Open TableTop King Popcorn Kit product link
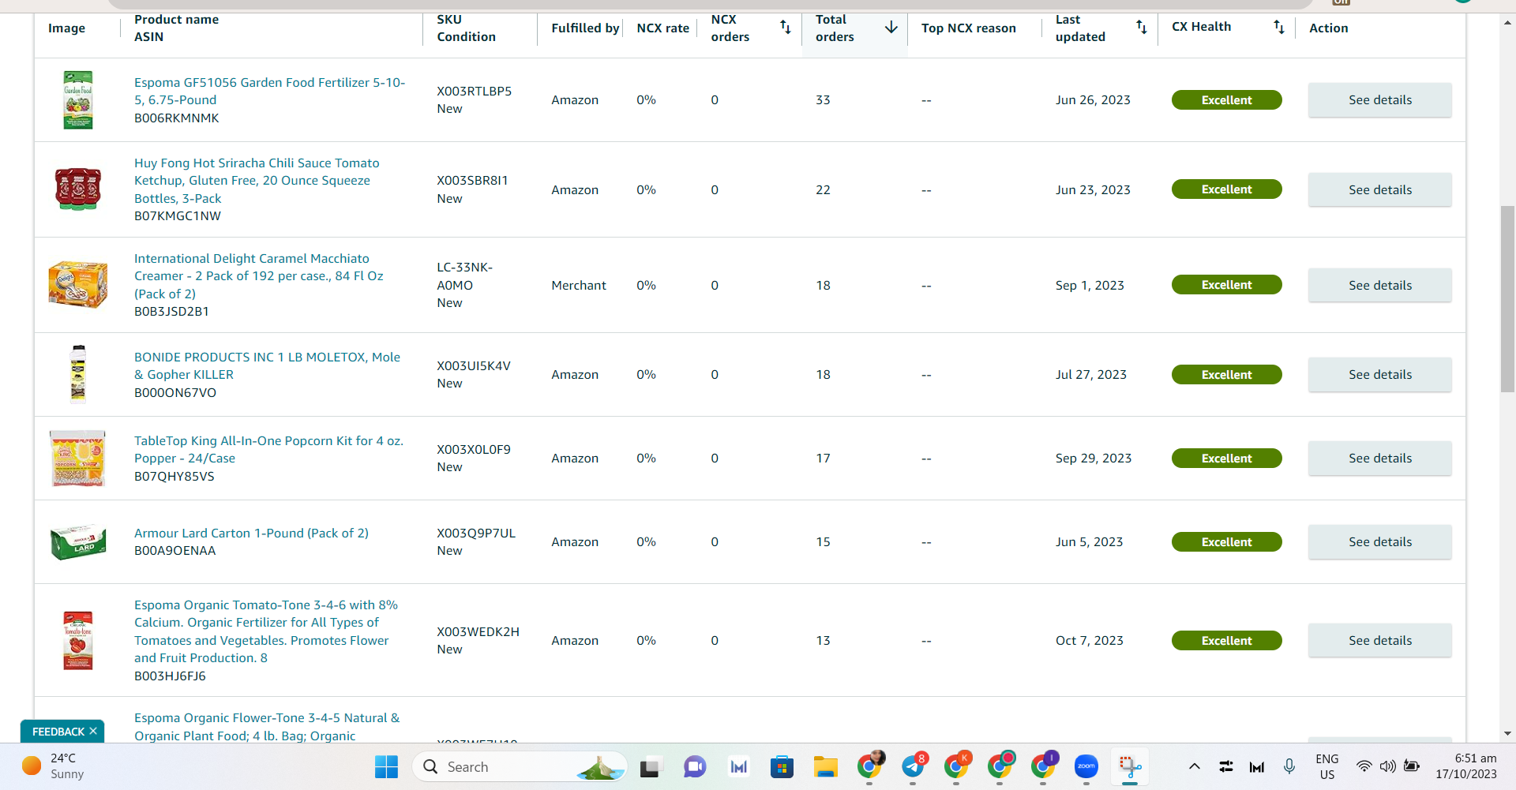Screen dimensions: 1516x790 268,449
